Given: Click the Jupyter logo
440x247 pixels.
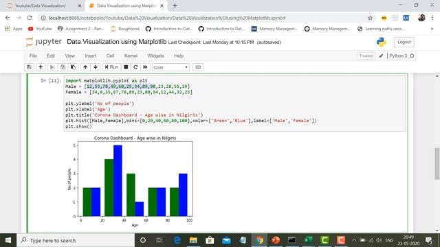Looking at the screenshot, I should tap(43, 42).
